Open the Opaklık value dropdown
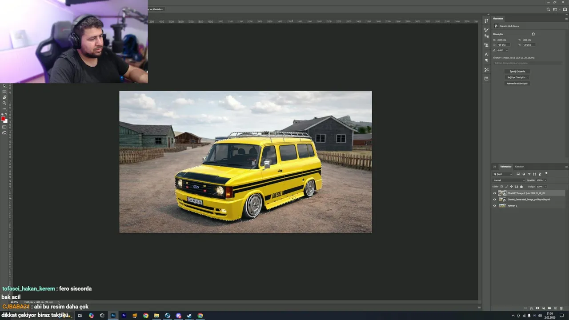Screen dimensions: 569x320 [545, 180]
